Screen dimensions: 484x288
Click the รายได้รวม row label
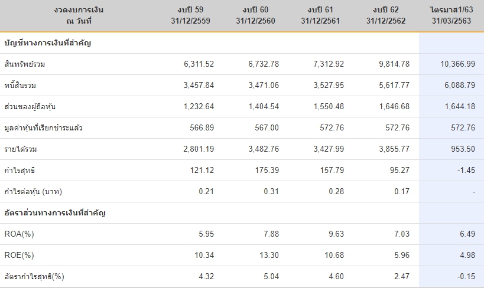pos(20,149)
